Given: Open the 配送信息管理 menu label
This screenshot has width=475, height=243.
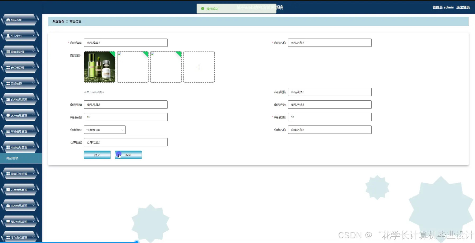Looking at the screenshot, I should (19, 222).
